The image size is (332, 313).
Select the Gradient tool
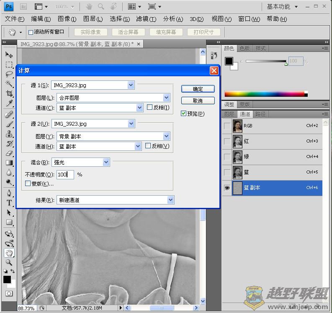pos(9,163)
